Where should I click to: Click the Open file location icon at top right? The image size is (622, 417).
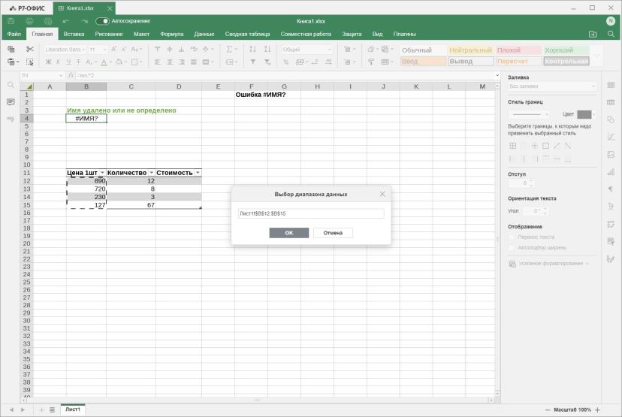[593, 34]
